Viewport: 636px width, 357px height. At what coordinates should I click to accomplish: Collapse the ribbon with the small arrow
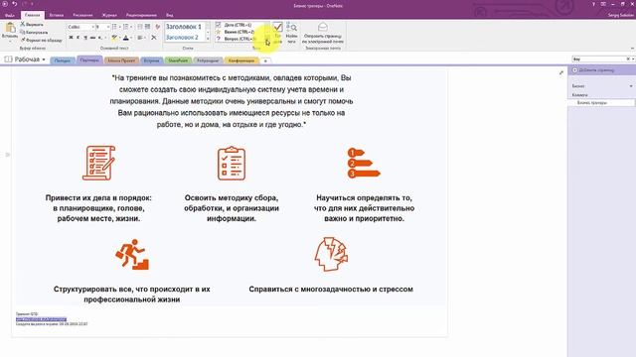tap(632, 49)
